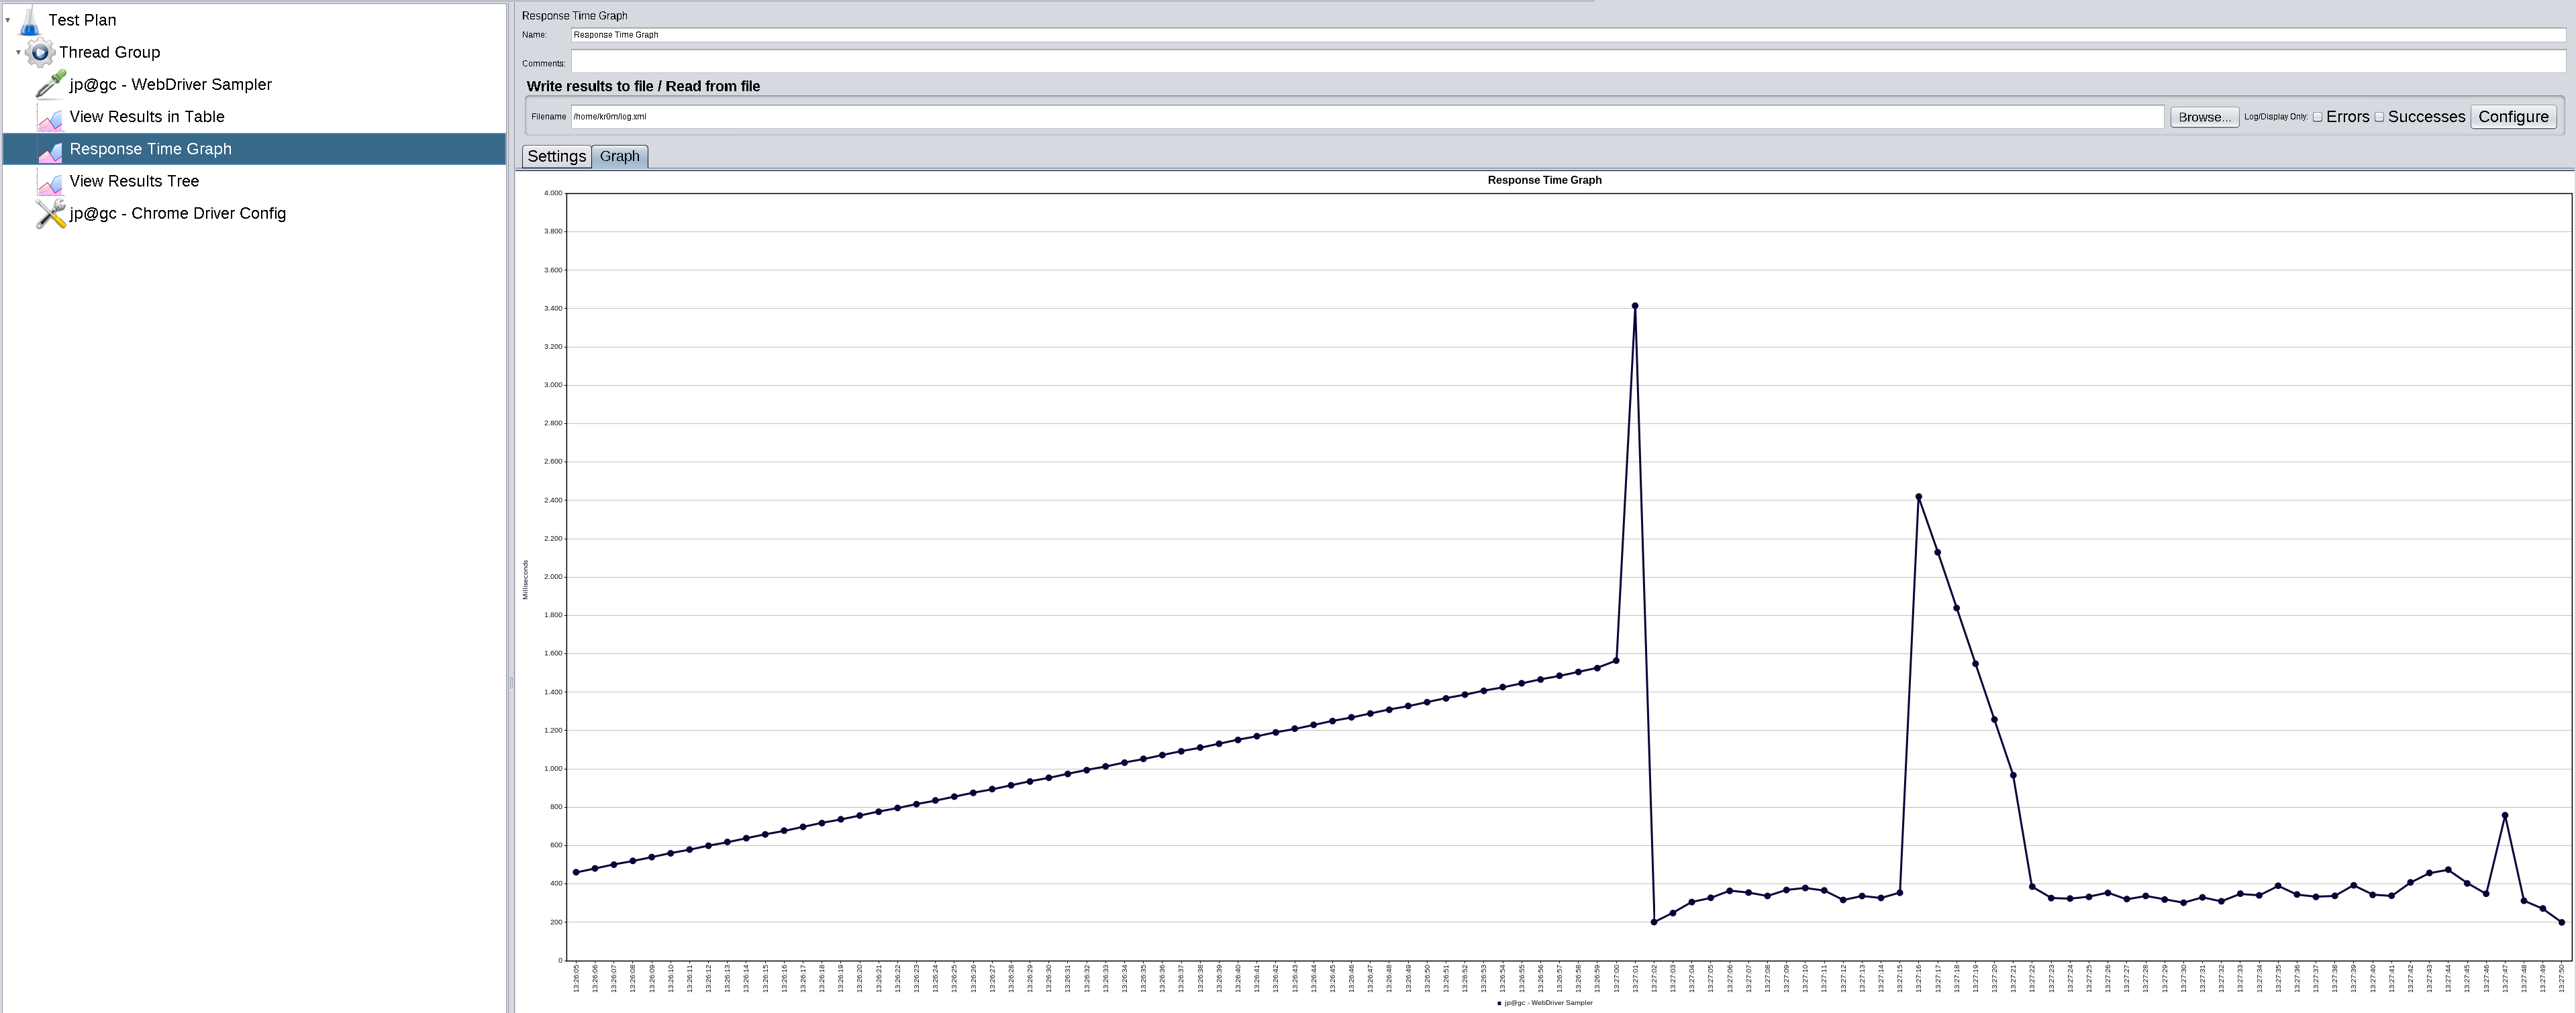Screen dimensions: 2576x1013
Task: Click the Thread Group gear icon
Action: tap(40, 52)
